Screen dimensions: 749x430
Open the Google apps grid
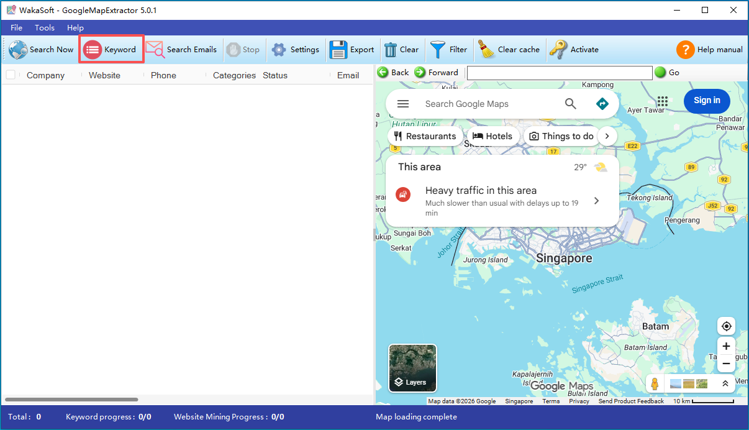663,101
